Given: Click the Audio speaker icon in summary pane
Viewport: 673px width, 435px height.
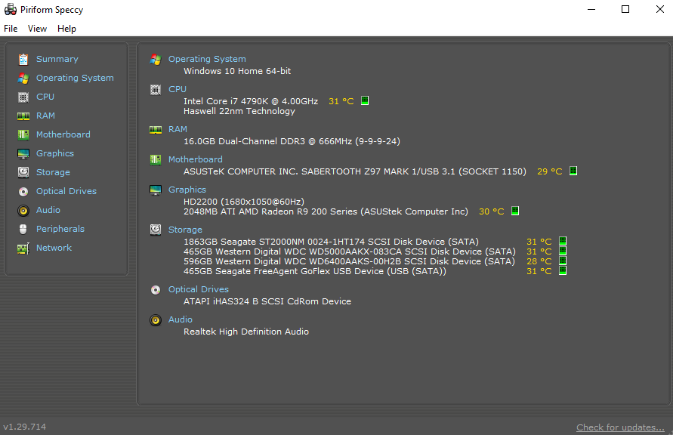Looking at the screenshot, I should click(x=156, y=320).
